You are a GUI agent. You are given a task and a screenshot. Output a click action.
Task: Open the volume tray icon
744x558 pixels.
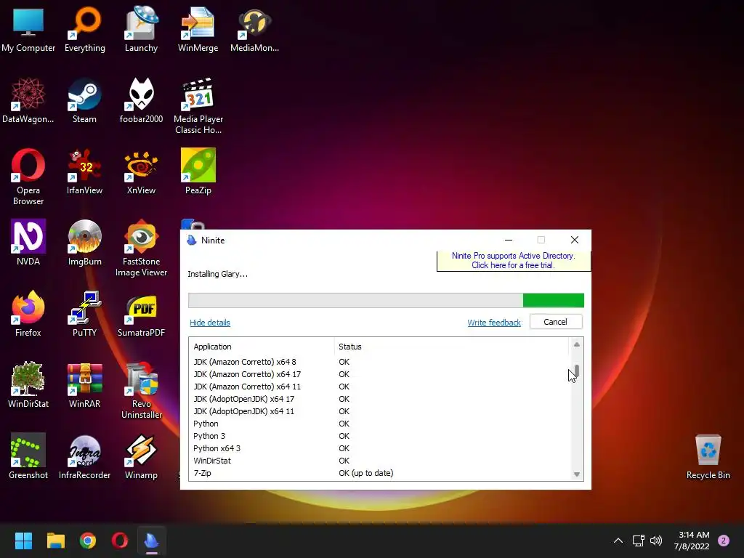pos(656,541)
